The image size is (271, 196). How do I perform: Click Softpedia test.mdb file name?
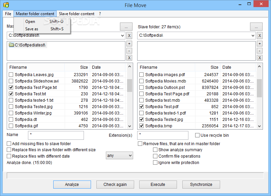pos(163,100)
